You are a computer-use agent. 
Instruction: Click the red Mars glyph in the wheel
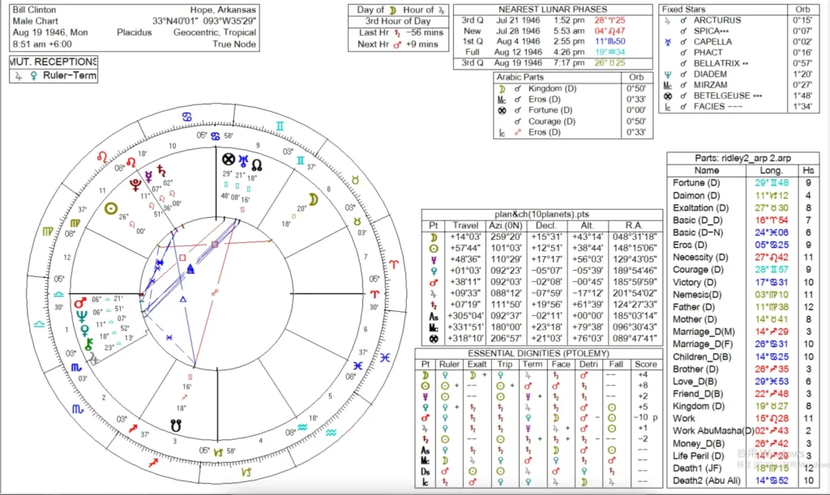(x=80, y=304)
